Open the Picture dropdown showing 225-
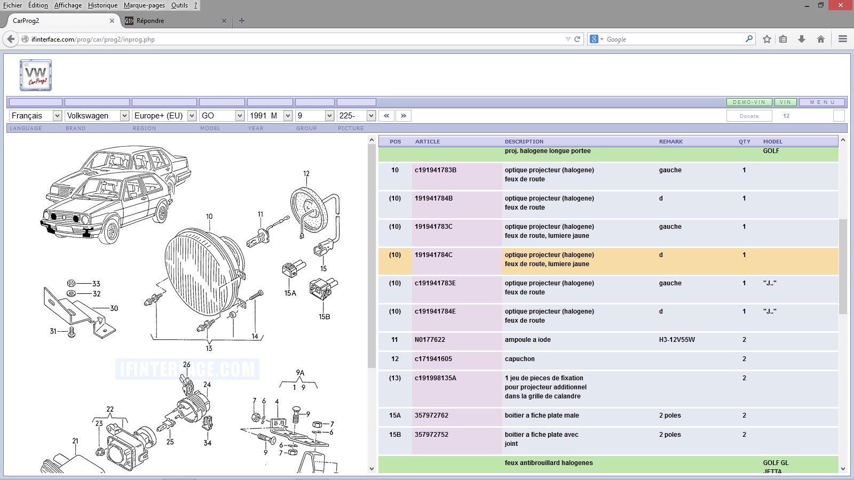 357,116
